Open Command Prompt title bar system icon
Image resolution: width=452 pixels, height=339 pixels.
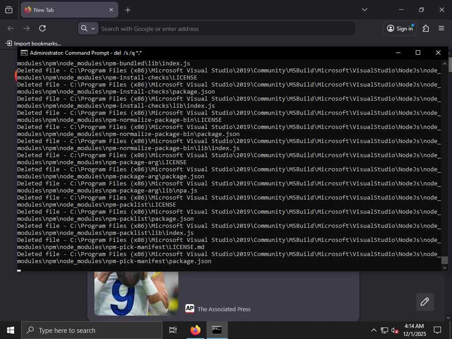tap(24, 53)
